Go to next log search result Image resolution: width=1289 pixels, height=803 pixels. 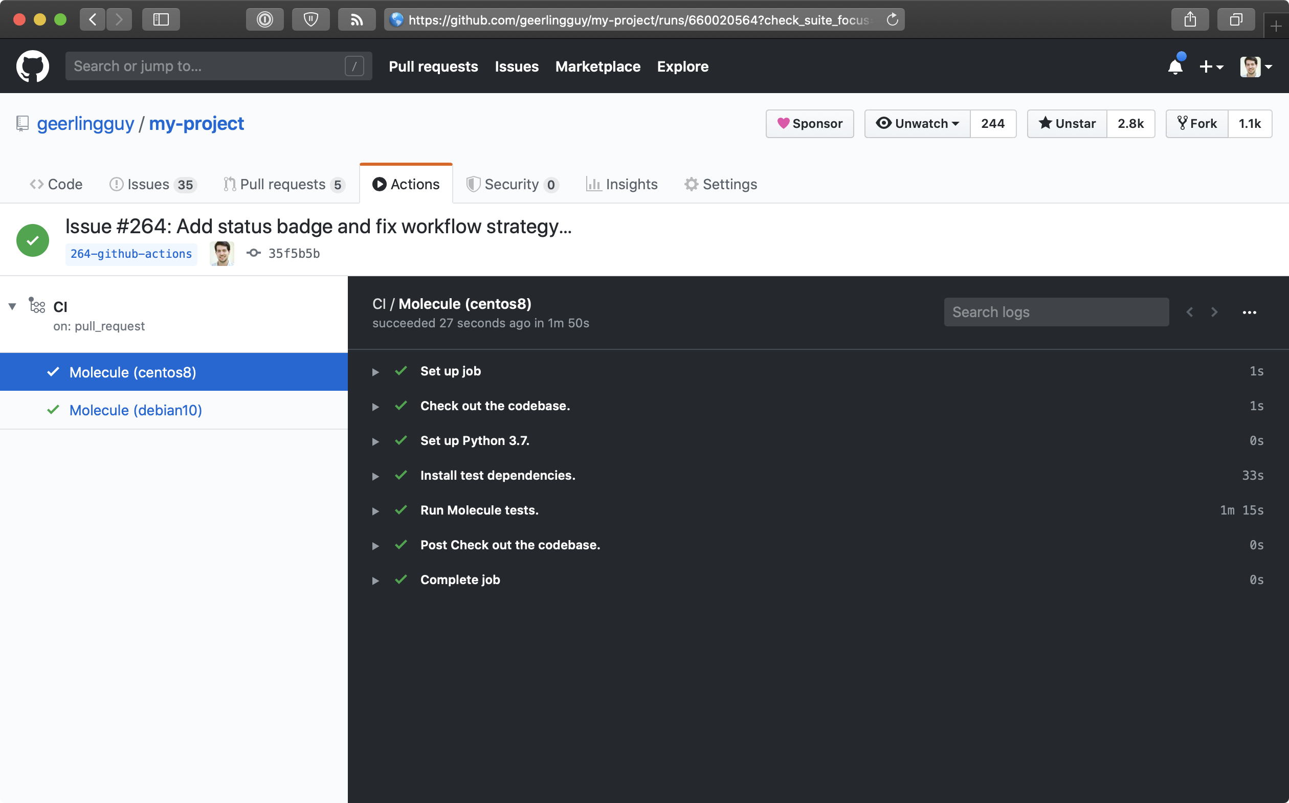click(x=1214, y=313)
